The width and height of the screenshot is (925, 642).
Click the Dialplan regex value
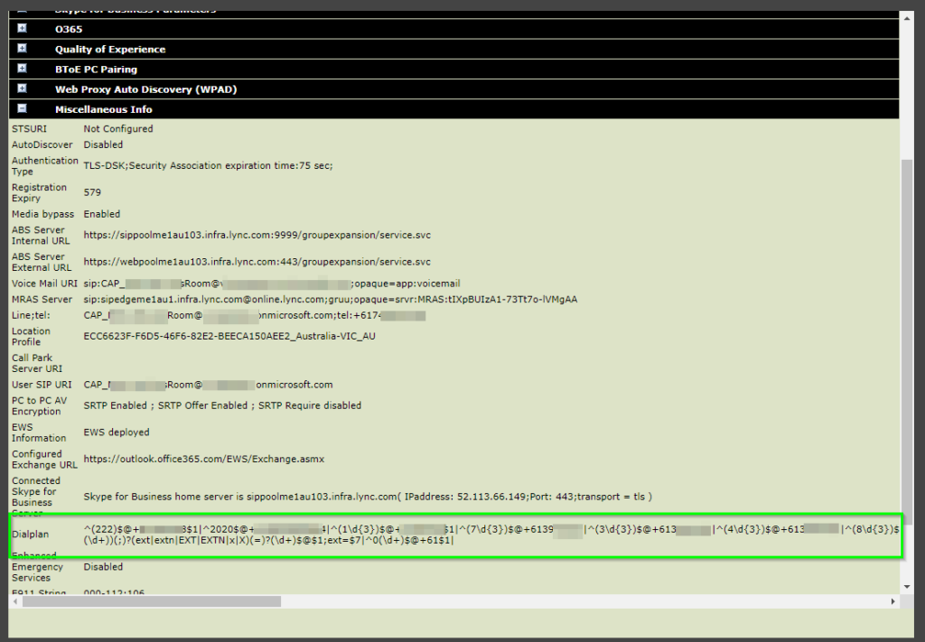point(491,535)
